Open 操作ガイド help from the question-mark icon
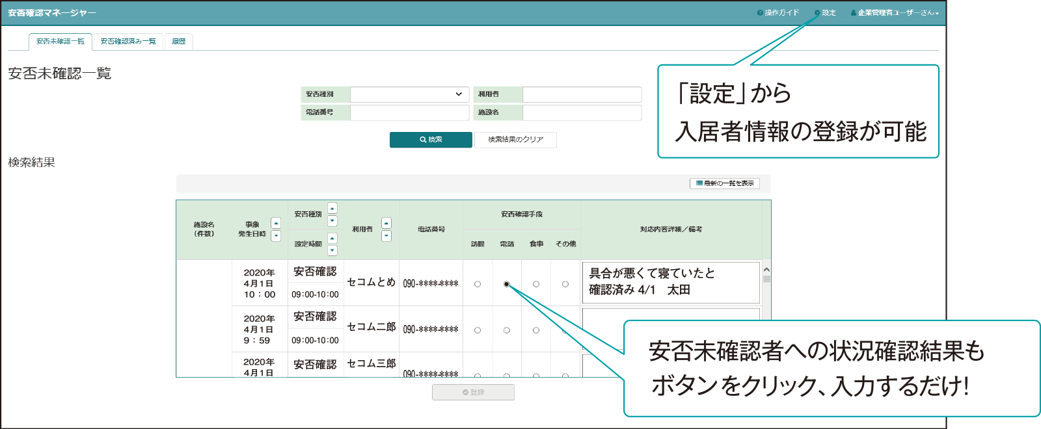 [x=760, y=13]
